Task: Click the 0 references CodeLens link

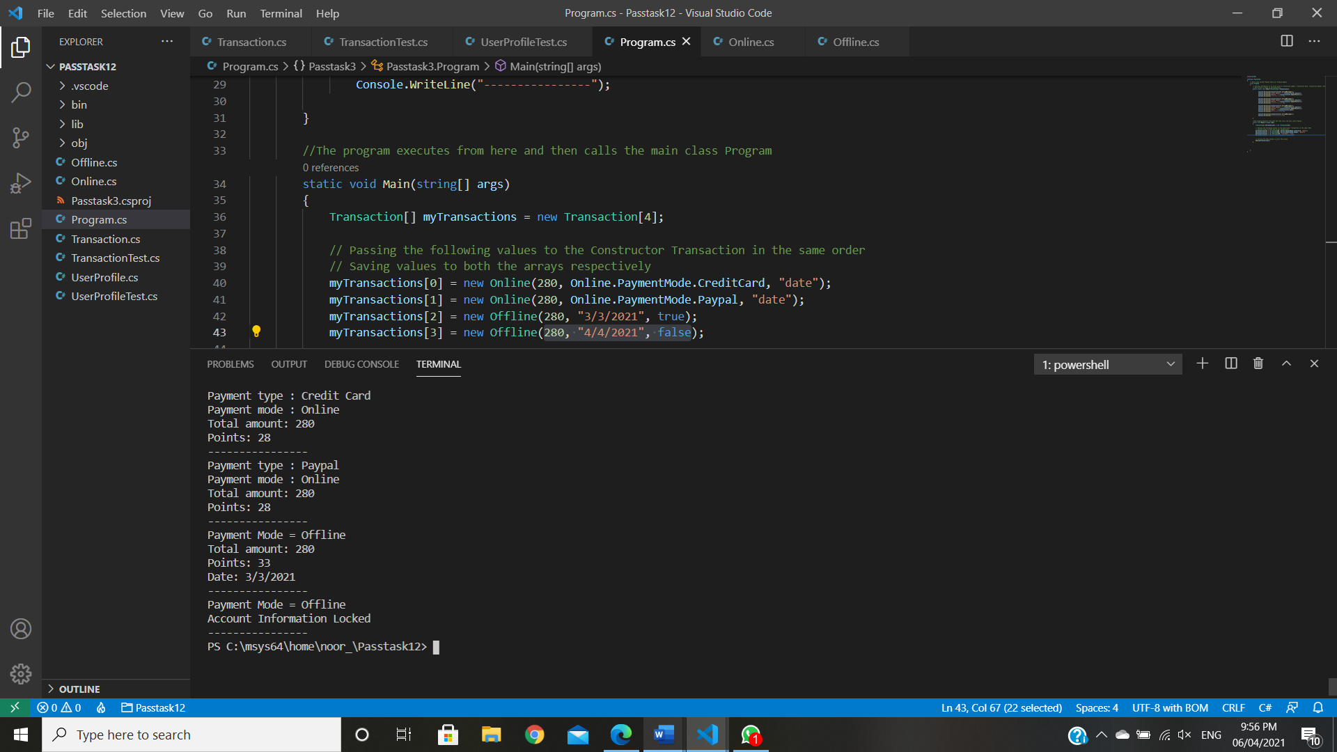Action: (330, 167)
